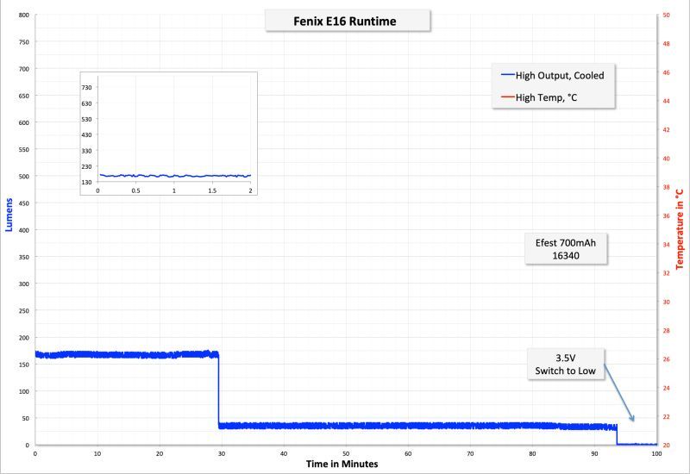Click the Time in Minutes axis title

click(342, 464)
